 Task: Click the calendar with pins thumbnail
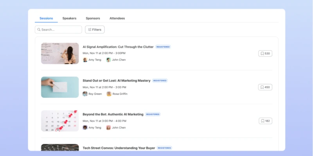(60, 121)
